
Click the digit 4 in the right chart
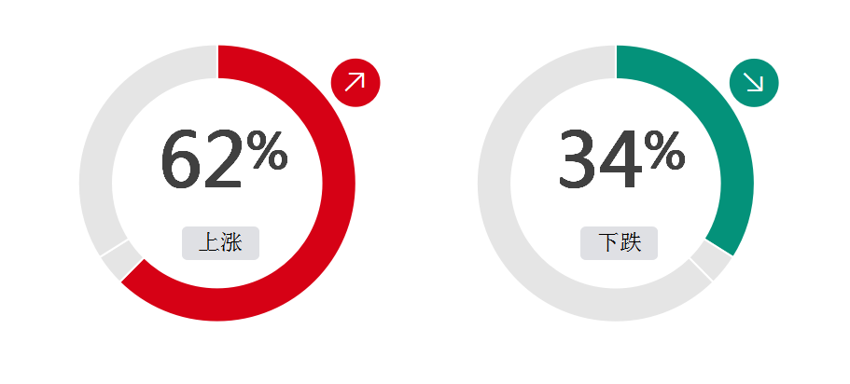click(620, 158)
